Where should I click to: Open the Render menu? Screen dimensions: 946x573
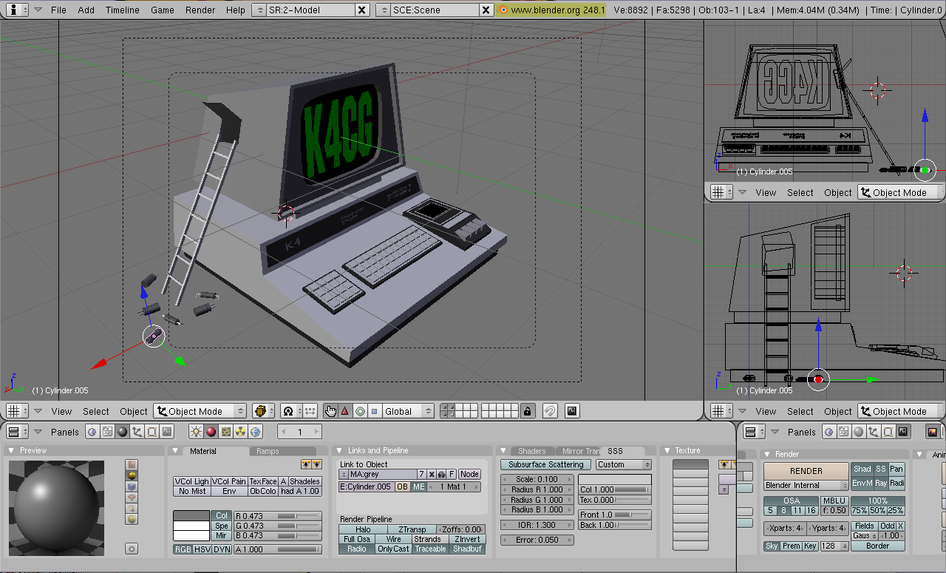click(x=200, y=10)
